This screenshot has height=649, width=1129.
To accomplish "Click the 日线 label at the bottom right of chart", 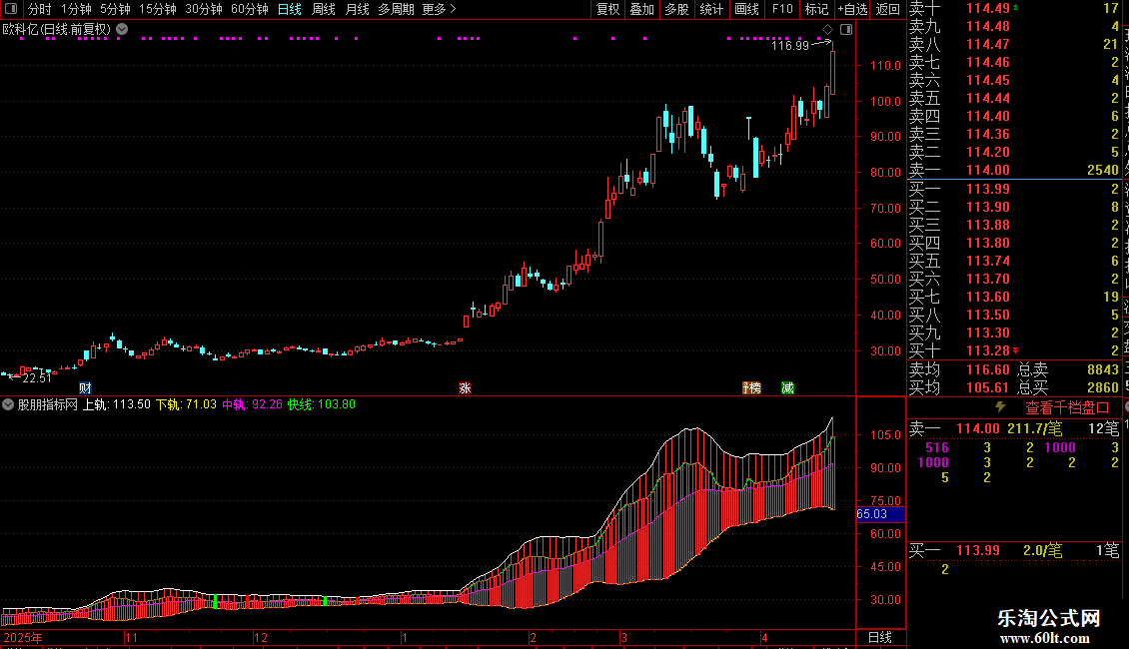I will click(x=880, y=637).
